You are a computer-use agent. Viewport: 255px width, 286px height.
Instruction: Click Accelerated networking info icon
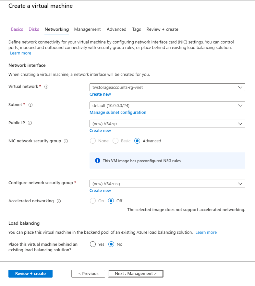point(59,201)
